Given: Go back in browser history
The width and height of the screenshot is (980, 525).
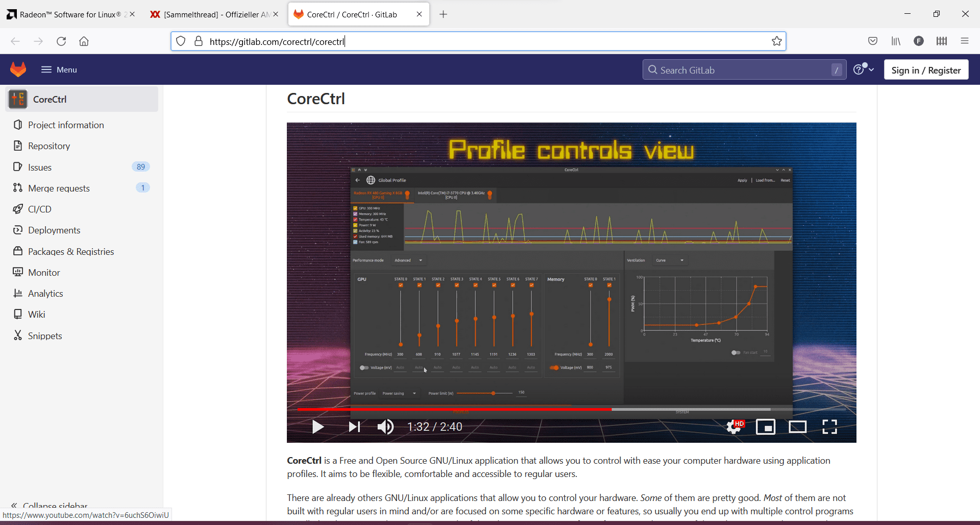Looking at the screenshot, I should click(x=15, y=41).
